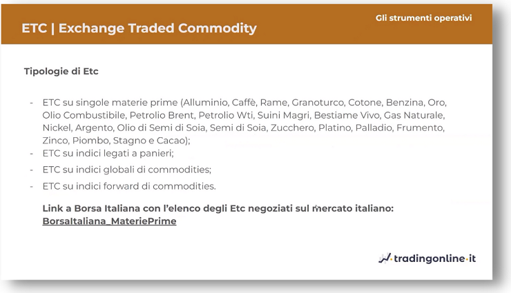Click the ETC su indici globali di commodities line
Viewport: 511px width, 293px height.
tap(127, 170)
